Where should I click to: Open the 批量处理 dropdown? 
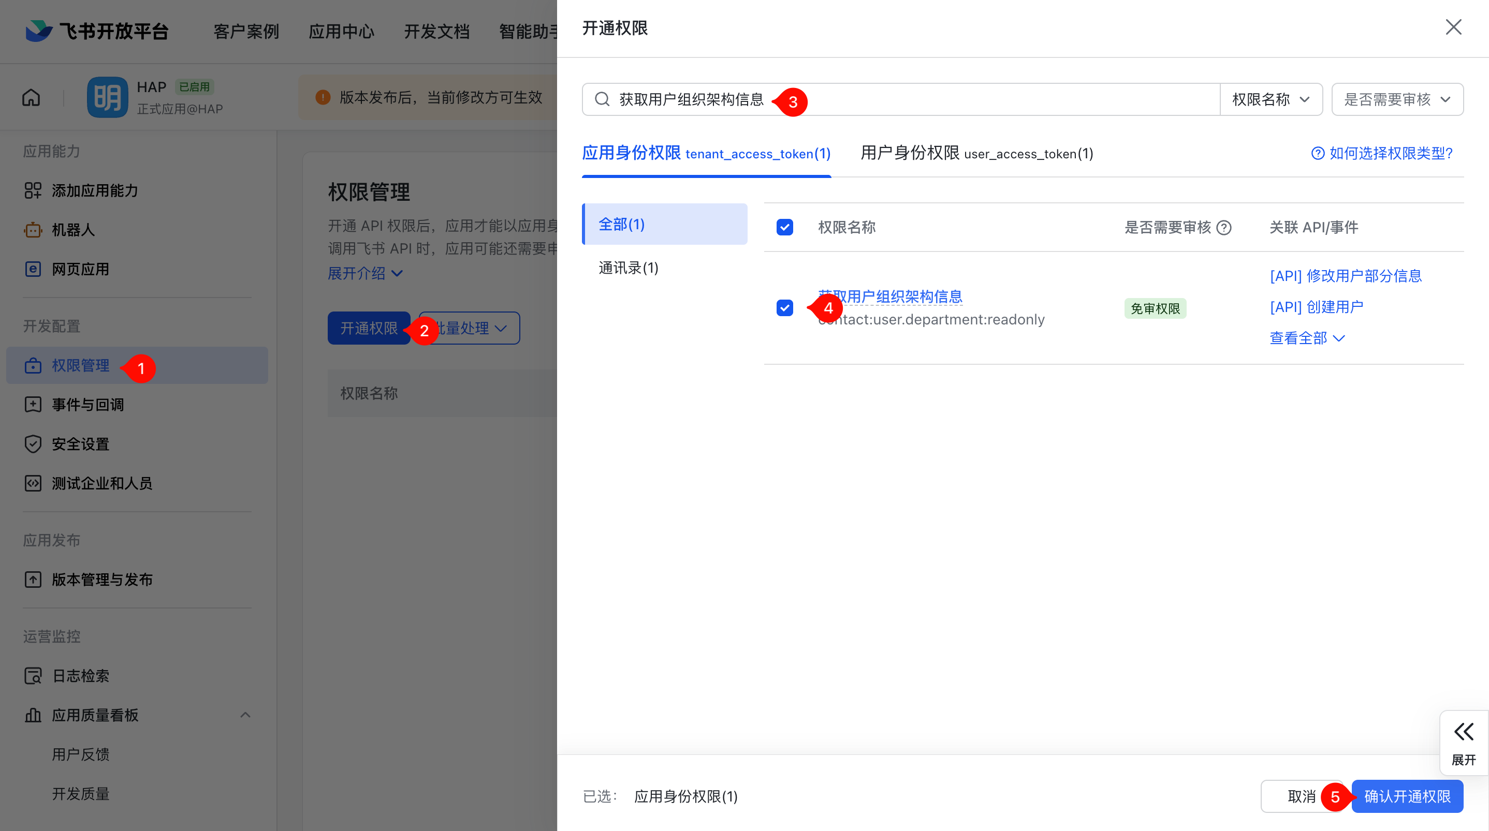tap(470, 328)
